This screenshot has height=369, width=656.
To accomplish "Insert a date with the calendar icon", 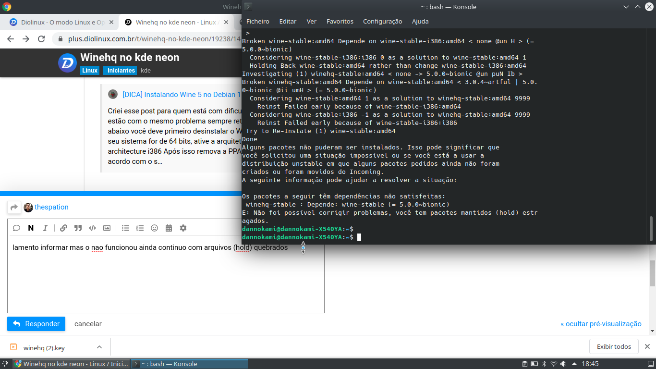I will (169, 228).
